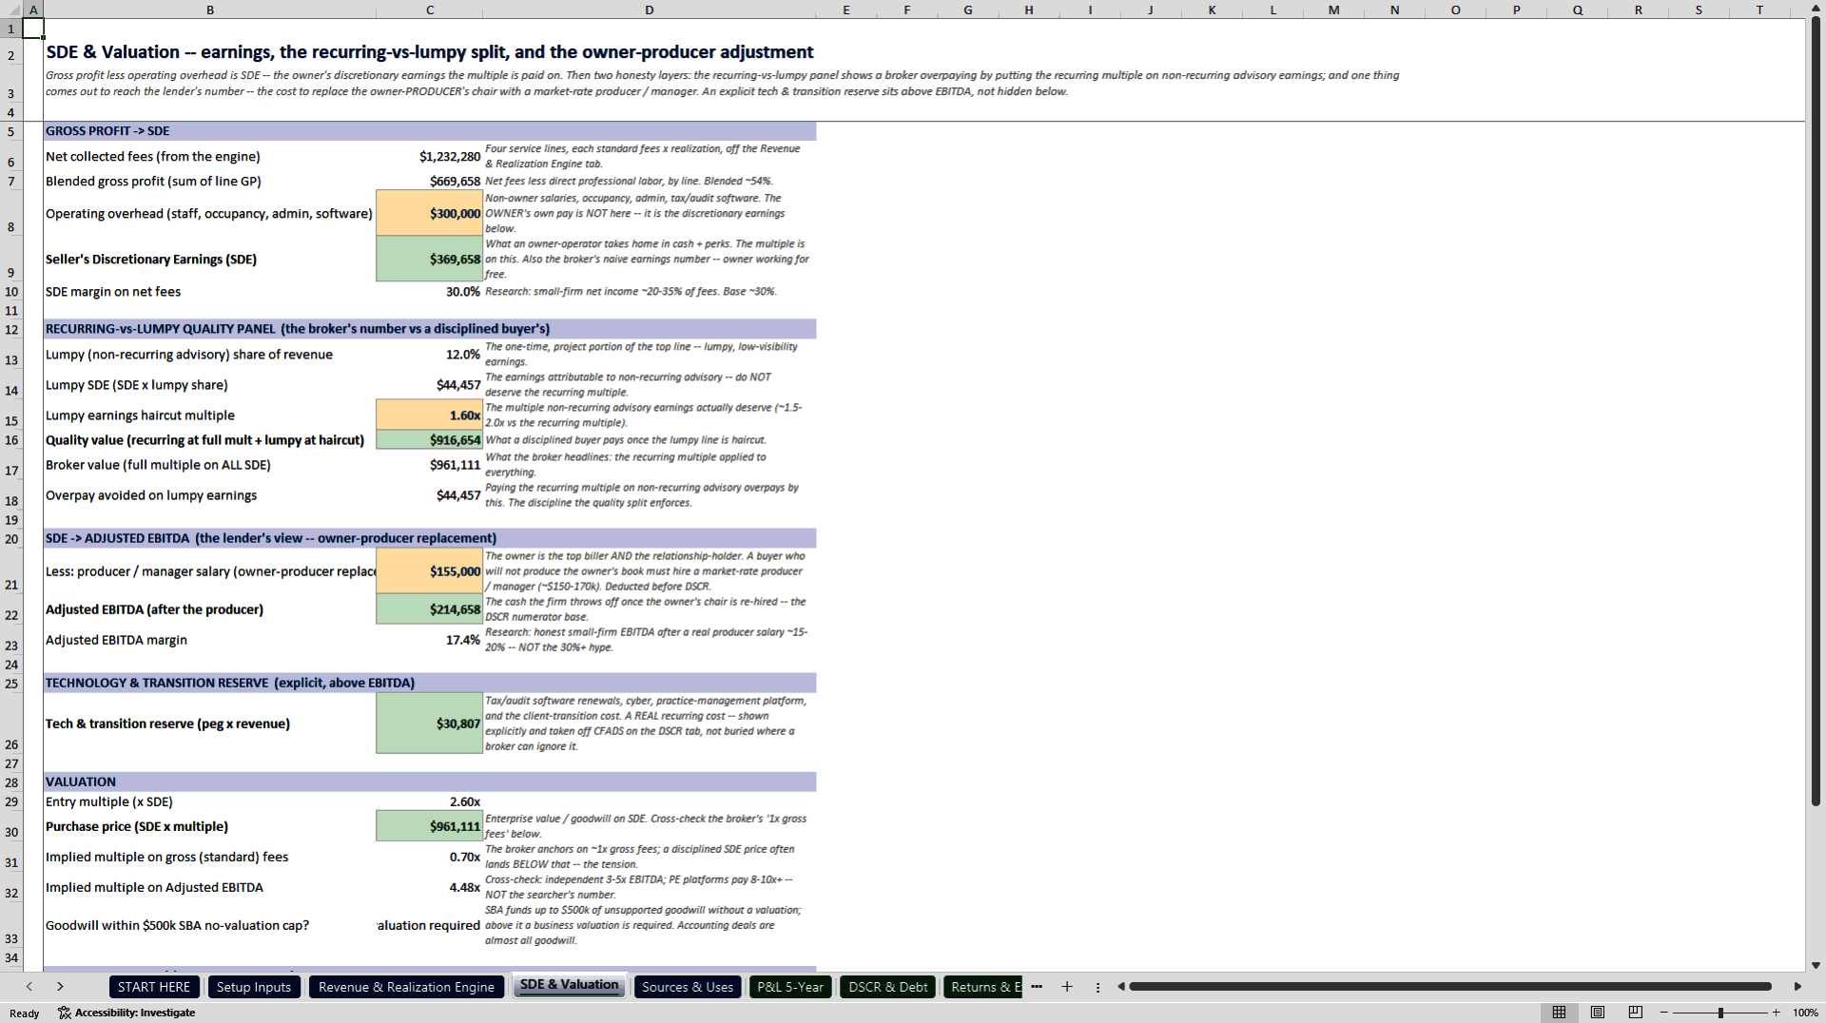
Task: Open the tab bar options dots
Action: [1098, 987]
